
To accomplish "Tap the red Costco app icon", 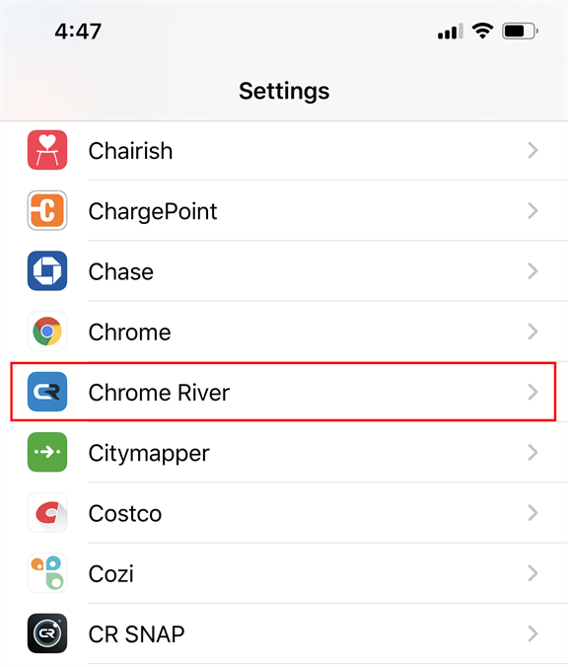I will (x=47, y=513).
